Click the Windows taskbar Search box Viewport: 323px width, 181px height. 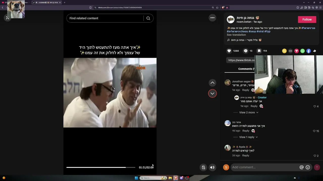tap(153, 178)
